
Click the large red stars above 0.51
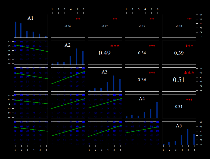click(189, 73)
